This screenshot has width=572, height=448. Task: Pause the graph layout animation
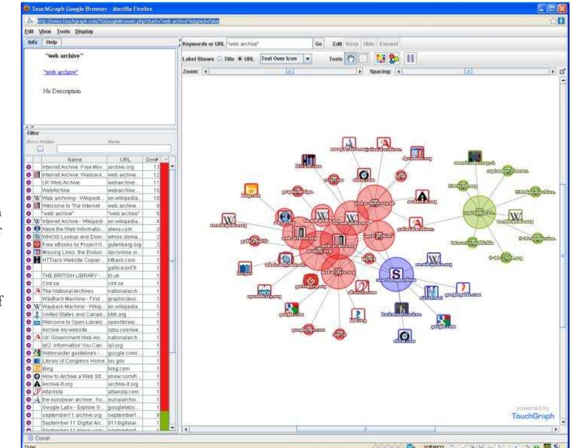coord(410,59)
